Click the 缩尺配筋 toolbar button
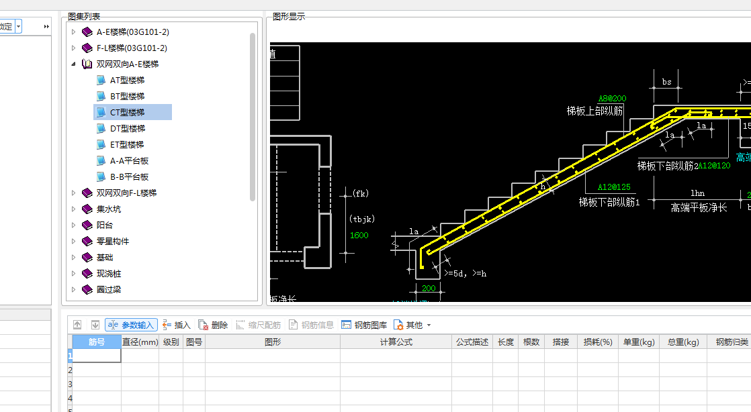The height and width of the screenshot is (412, 751). click(x=258, y=325)
